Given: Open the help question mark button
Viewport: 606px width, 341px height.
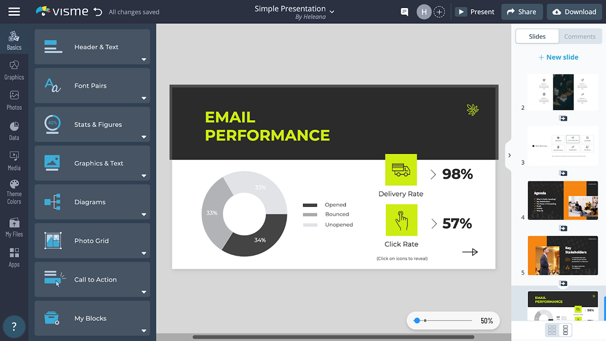Looking at the screenshot, I should [x=14, y=326].
